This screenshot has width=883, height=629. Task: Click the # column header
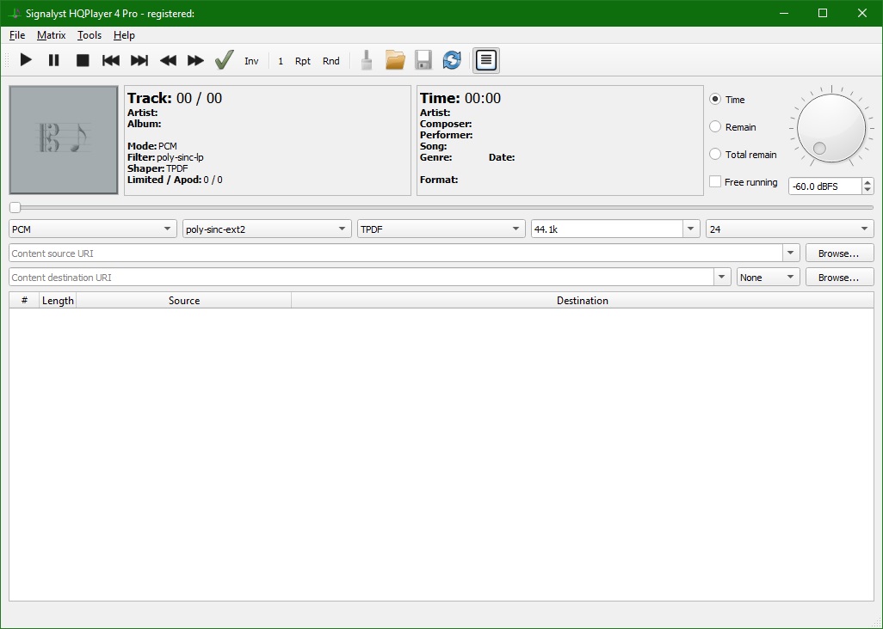point(24,300)
